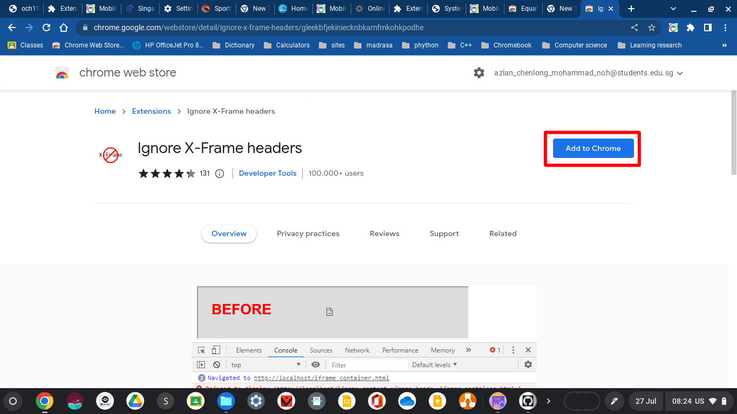Viewport: 737px width, 414px height.
Task: Open the Chromebook bookmarks folder
Action: pos(506,45)
